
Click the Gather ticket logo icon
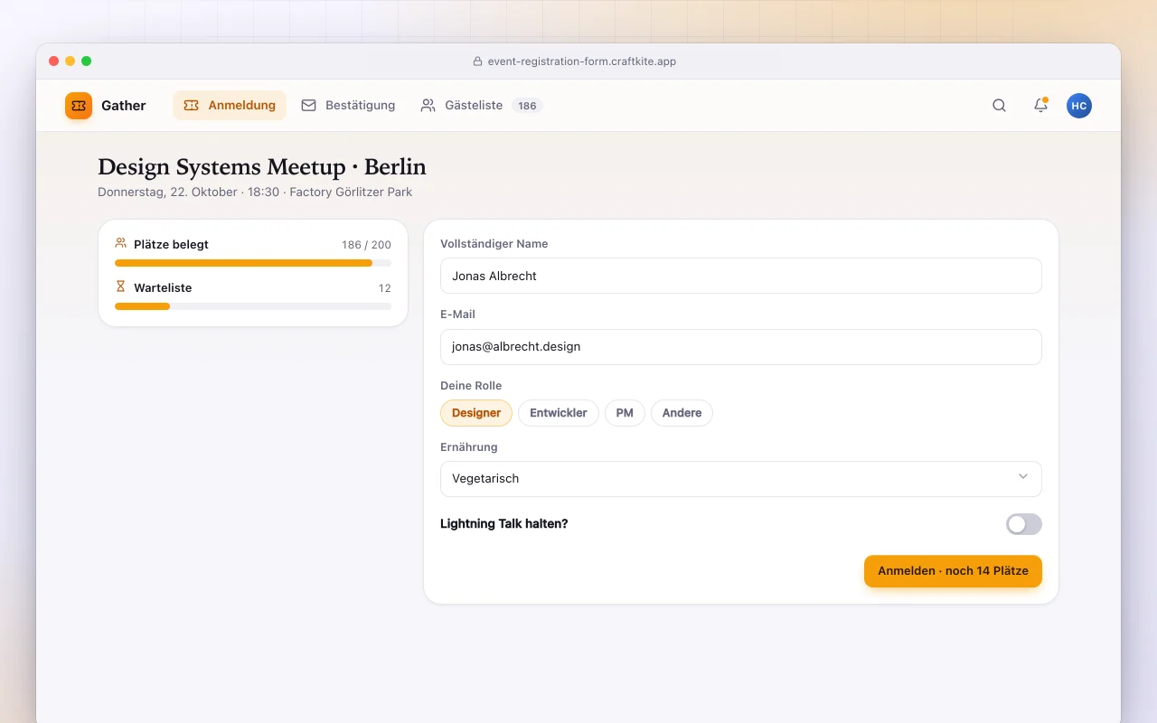click(x=79, y=106)
